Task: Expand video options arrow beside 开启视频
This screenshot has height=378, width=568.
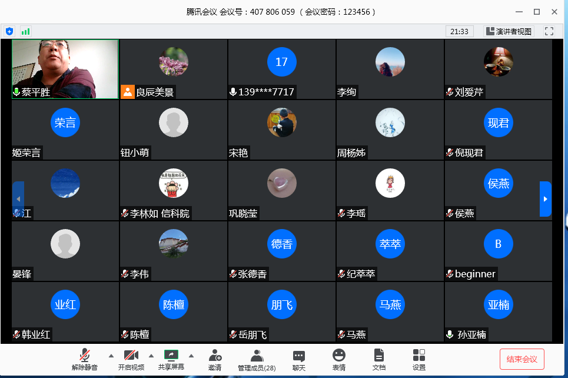Action: 151,356
